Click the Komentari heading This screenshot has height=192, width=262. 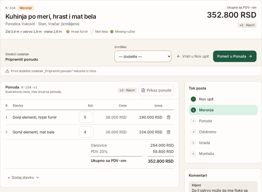(198, 175)
